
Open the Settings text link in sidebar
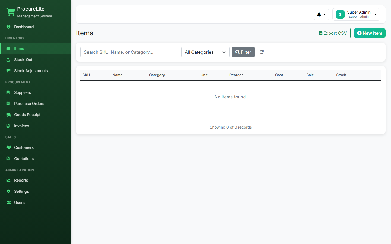[21, 191]
